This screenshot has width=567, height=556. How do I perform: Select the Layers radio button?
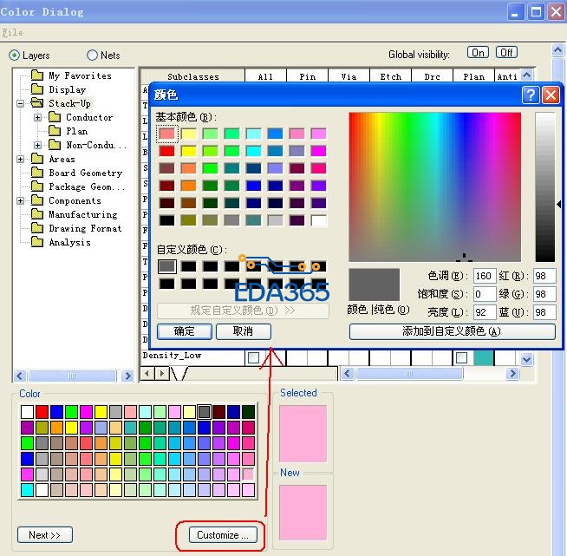pyautogui.click(x=14, y=56)
